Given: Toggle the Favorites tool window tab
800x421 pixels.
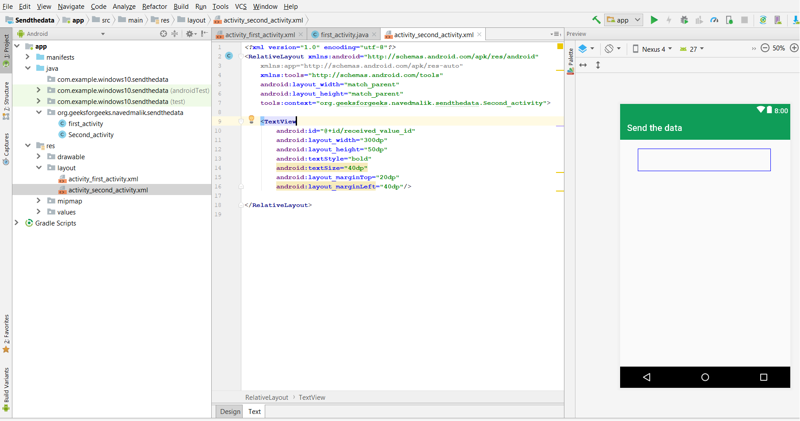Looking at the screenshot, I should point(6,334).
